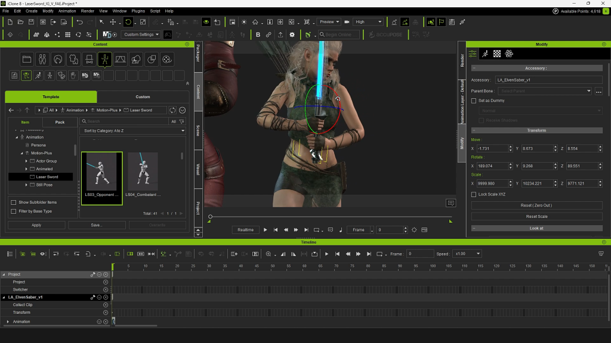Viewport: 611px width, 343px height.
Task: Enable Show Subfolder Items checkbox
Action: pos(14,202)
